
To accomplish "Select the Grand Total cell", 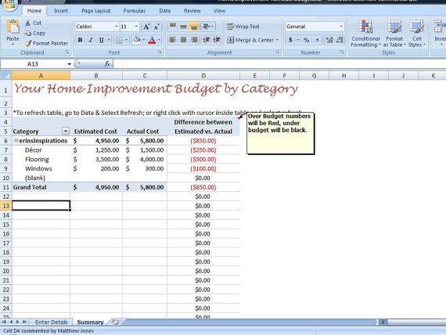I will click(41, 187).
